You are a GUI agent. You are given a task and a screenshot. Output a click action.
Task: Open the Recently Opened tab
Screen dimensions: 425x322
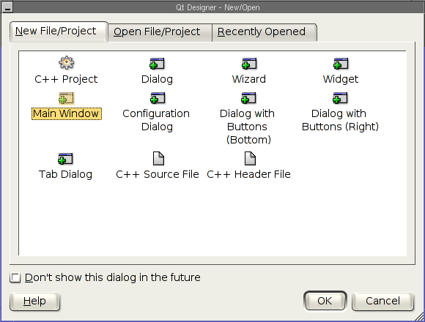[x=265, y=32]
